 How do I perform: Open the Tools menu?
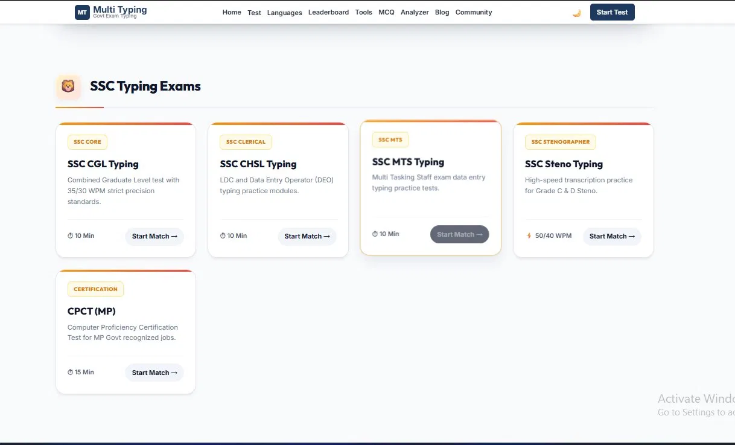pos(364,12)
